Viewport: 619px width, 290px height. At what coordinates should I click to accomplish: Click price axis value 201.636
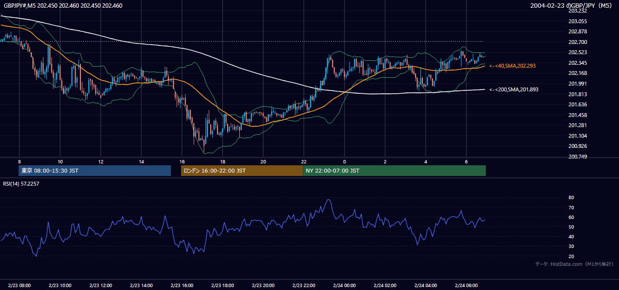577,104
